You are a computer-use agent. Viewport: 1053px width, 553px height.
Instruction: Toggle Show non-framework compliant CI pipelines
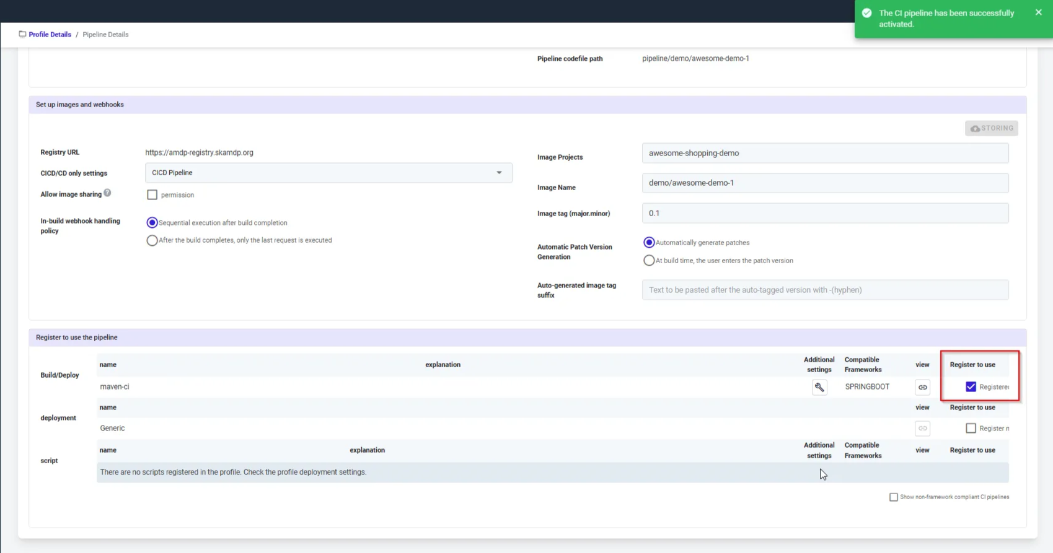pos(893,497)
